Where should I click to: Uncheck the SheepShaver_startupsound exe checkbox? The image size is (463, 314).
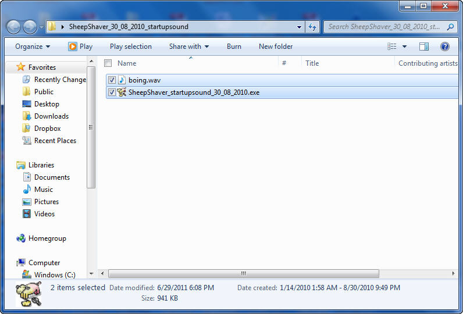[x=112, y=92]
